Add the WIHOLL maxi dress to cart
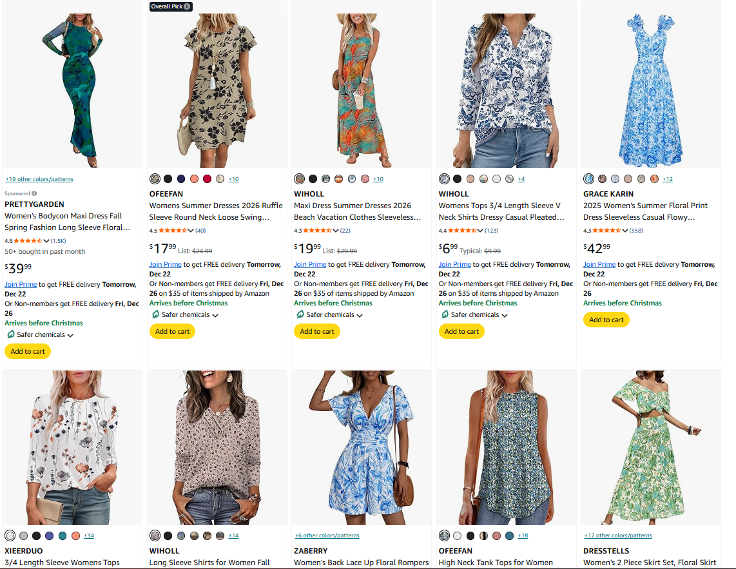Image resolution: width=736 pixels, height=569 pixels. 316,331
